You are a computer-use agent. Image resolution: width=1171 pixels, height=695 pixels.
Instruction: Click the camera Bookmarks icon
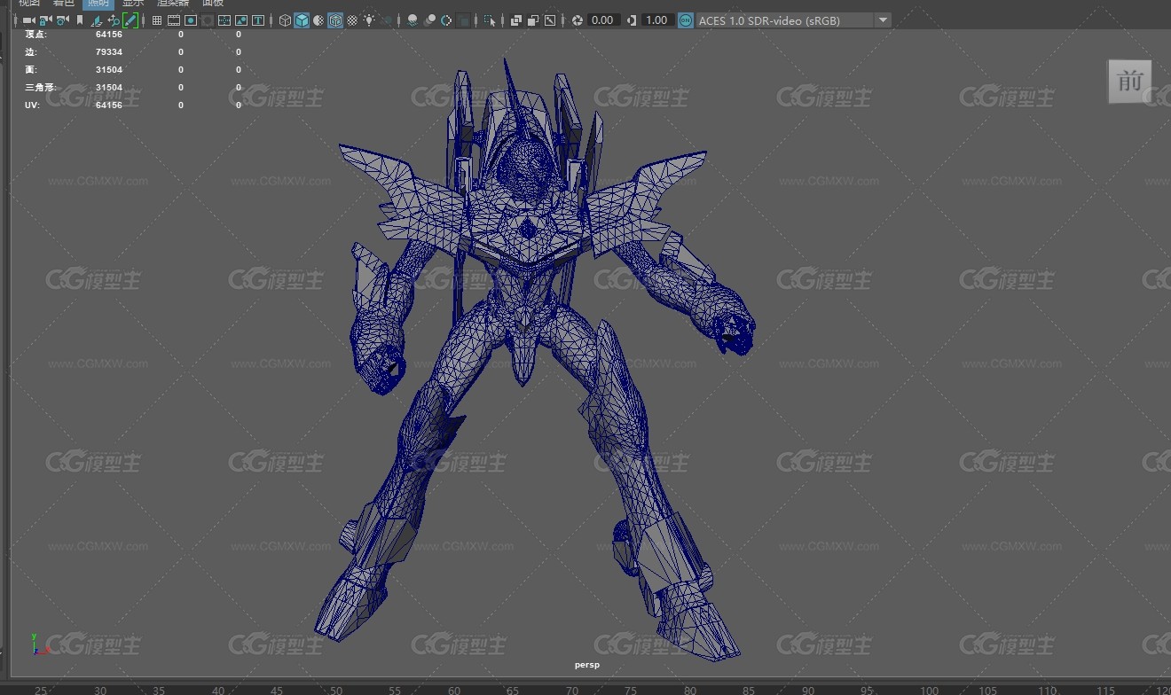tap(80, 20)
